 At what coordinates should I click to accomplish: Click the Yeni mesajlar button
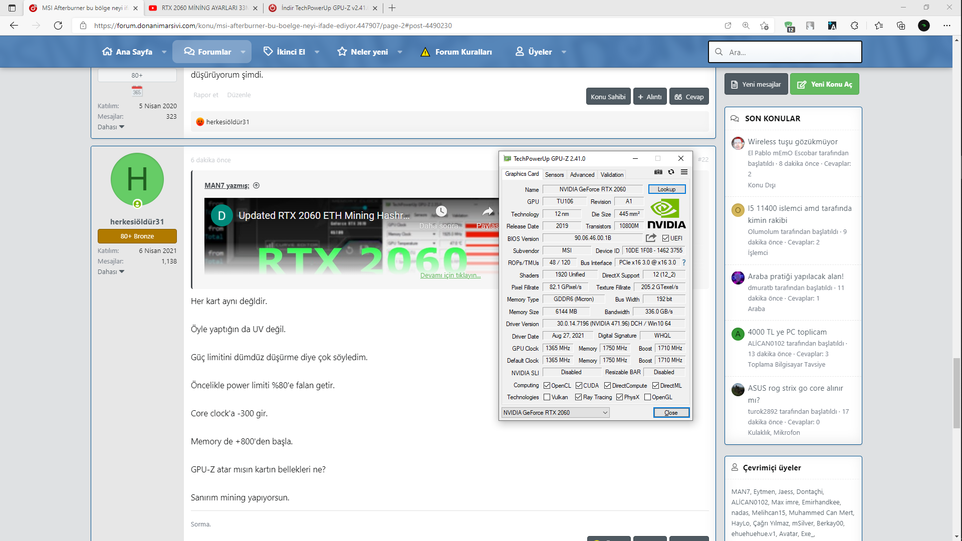756,84
